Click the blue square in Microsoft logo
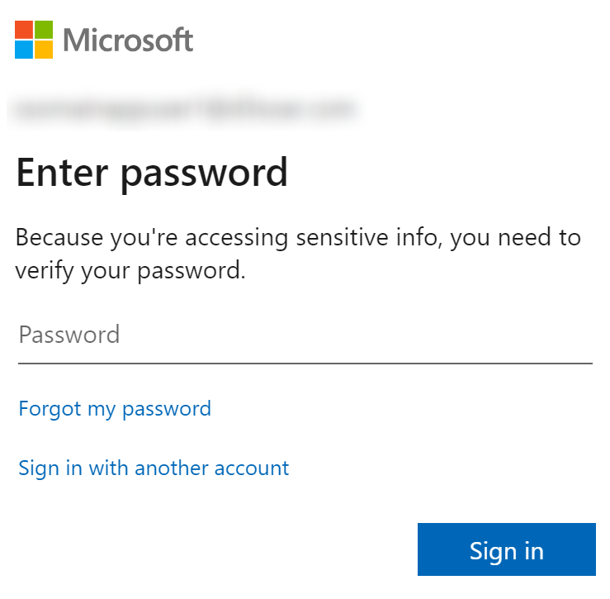The width and height of the screenshot is (610, 599). [24, 50]
